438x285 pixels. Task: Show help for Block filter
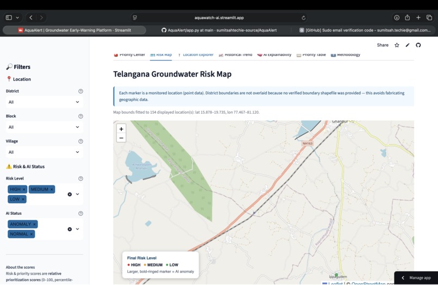click(80, 116)
